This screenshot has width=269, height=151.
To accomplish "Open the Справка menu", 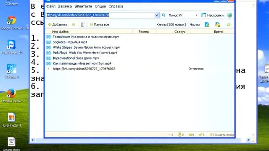I will click(116, 6).
